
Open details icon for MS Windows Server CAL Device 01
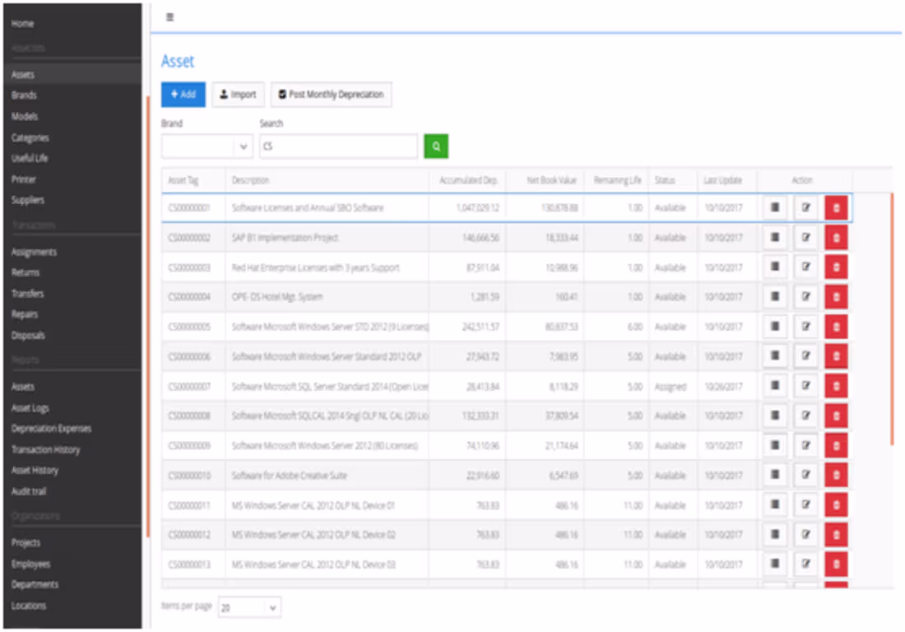(774, 504)
